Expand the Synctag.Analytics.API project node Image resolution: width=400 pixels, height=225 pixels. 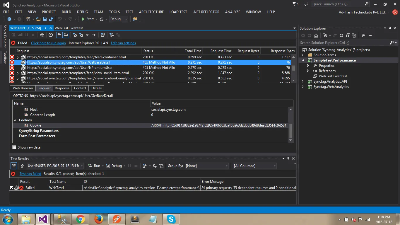pos(303,81)
